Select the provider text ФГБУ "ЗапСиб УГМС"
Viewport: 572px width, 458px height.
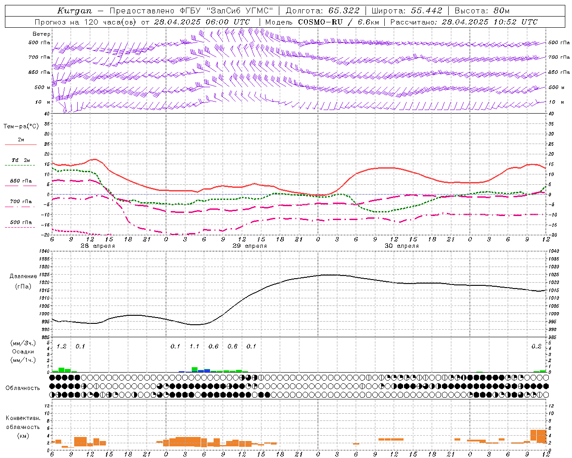click(x=219, y=11)
